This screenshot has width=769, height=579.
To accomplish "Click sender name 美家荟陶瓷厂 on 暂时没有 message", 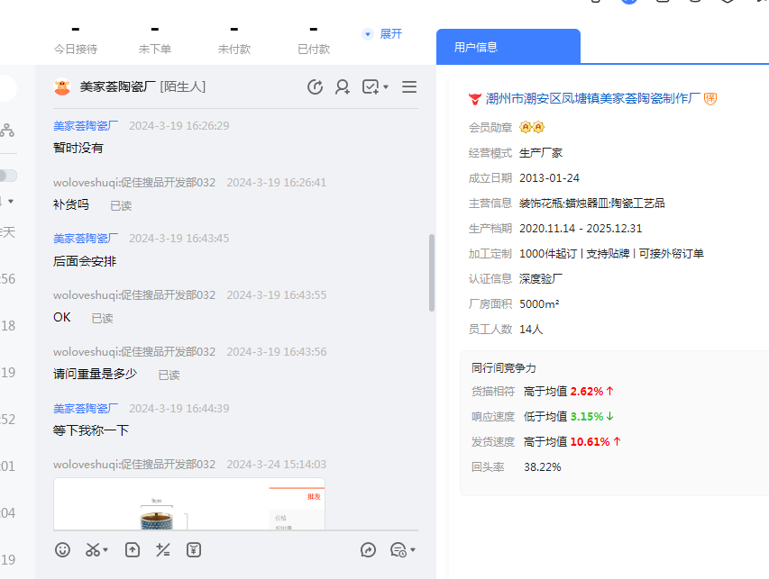I will (x=86, y=126).
